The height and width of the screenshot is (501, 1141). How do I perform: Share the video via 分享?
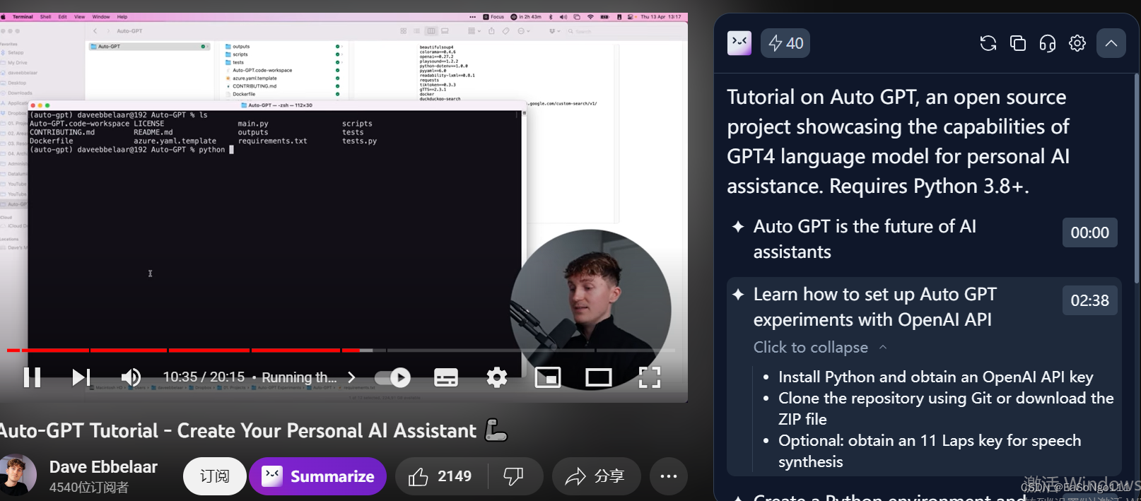coord(595,476)
